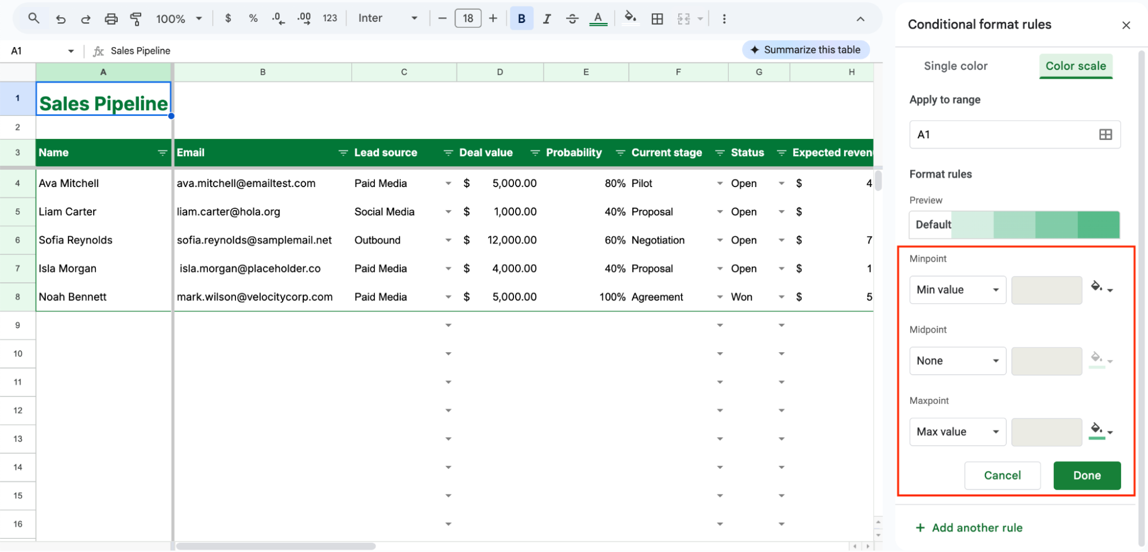Image resolution: width=1148 pixels, height=552 pixels.
Task: Open the cell fill color tool
Action: [630, 18]
